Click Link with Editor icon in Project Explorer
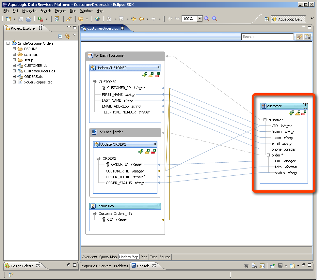 (68, 36)
